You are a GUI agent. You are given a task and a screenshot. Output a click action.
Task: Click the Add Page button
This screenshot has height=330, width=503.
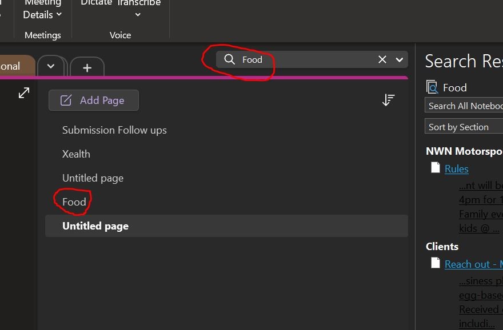click(x=94, y=100)
